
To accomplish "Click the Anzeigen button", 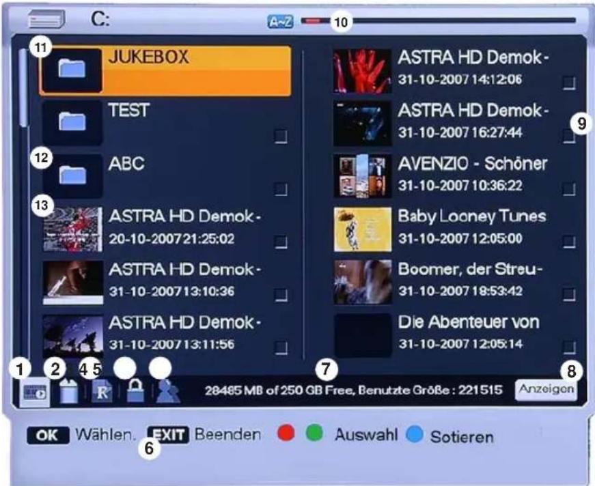I will click(x=546, y=389).
